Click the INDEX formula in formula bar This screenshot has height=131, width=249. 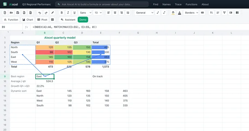[64, 27]
